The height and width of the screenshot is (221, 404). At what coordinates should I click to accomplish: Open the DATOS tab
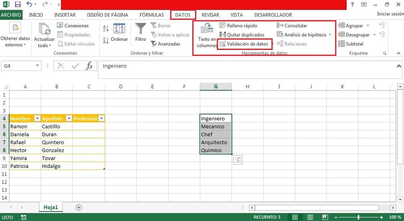183,15
